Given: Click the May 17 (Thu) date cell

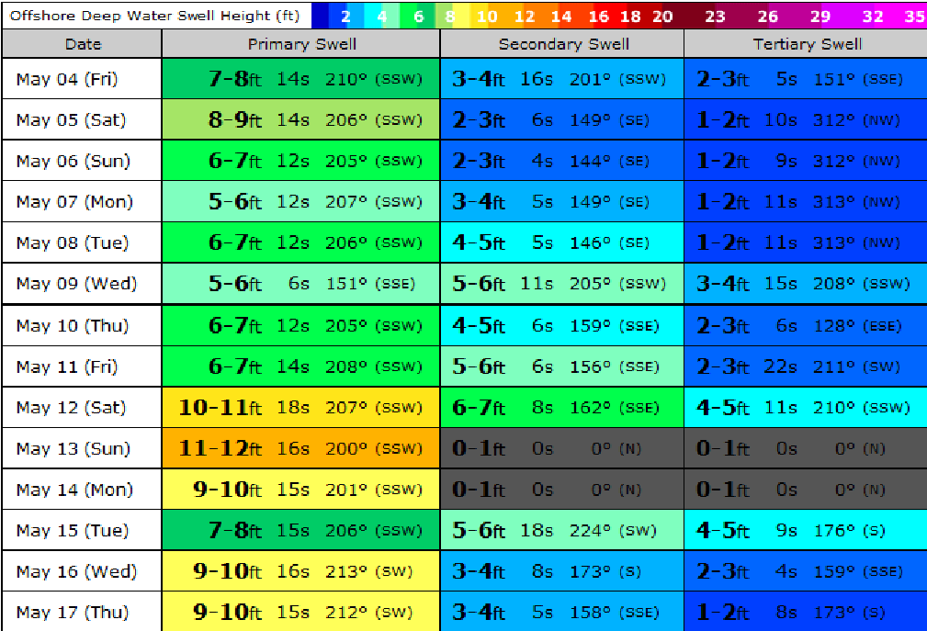Looking at the screenshot, I should coord(83,612).
